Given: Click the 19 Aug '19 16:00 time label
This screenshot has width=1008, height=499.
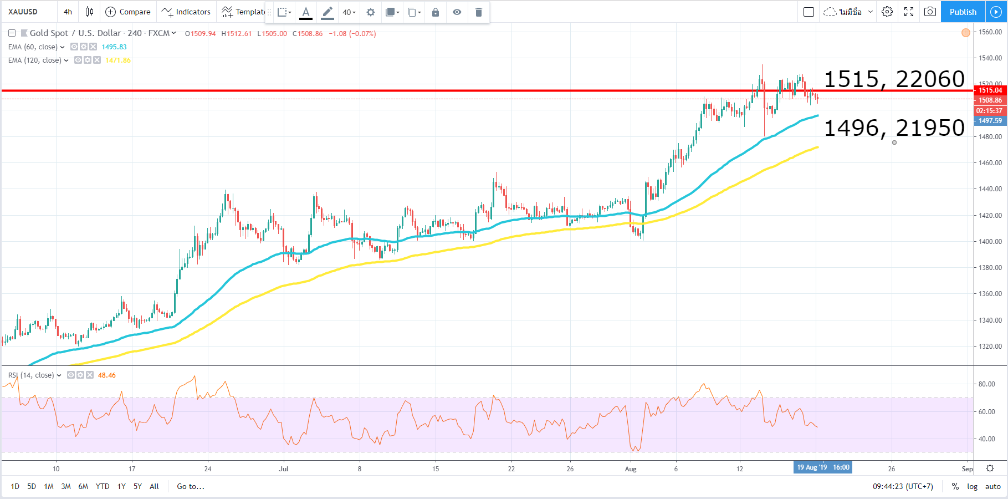Looking at the screenshot, I should click(823, 467).
